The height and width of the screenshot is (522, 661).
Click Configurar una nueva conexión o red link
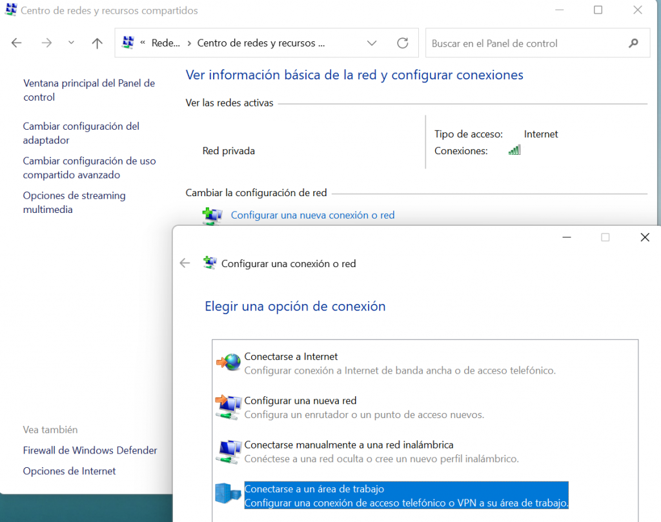(312, 216)
